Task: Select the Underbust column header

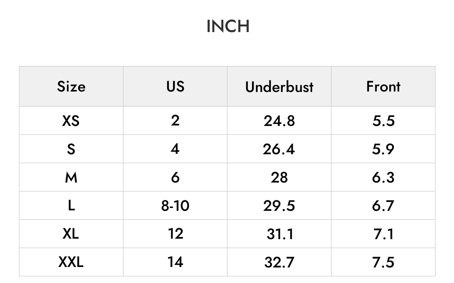Action: coord(279,86)
